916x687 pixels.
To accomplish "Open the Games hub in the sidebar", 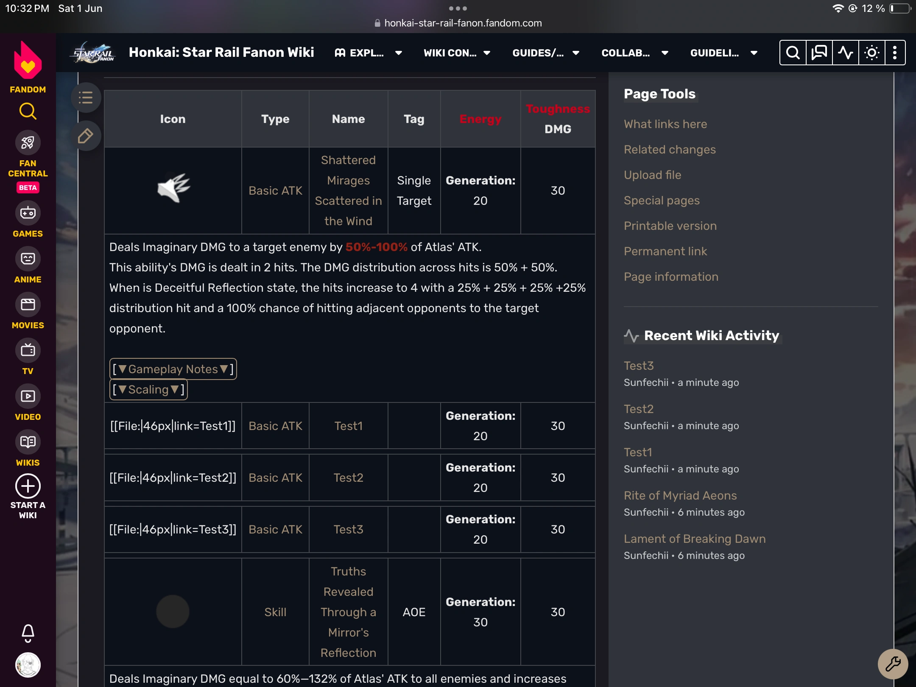I will [28, 213].
